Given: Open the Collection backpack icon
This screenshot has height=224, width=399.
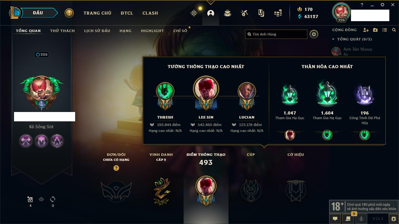Looking at the screenshot, I should [x=228, y=13].
